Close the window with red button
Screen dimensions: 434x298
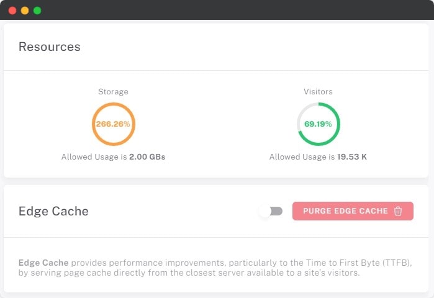point(12,11)
